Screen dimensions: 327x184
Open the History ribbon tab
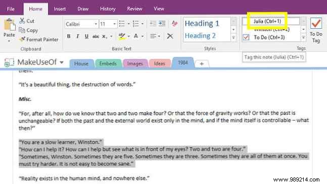point(108,9)
